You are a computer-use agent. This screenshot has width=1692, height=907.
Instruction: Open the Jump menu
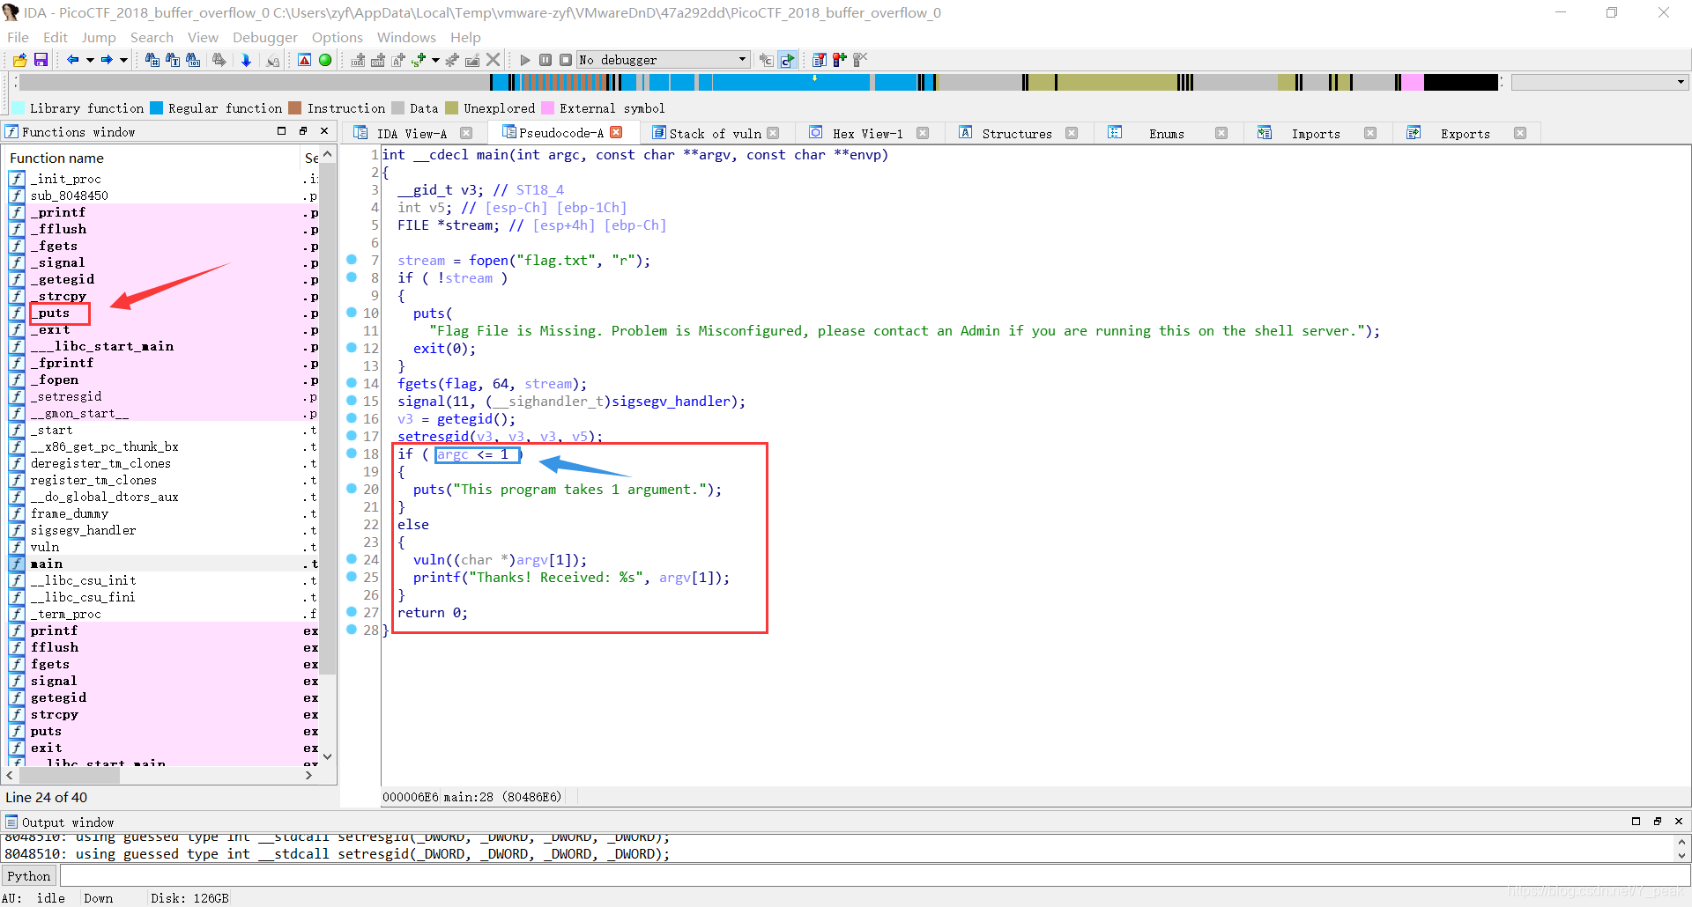[99, 37]
